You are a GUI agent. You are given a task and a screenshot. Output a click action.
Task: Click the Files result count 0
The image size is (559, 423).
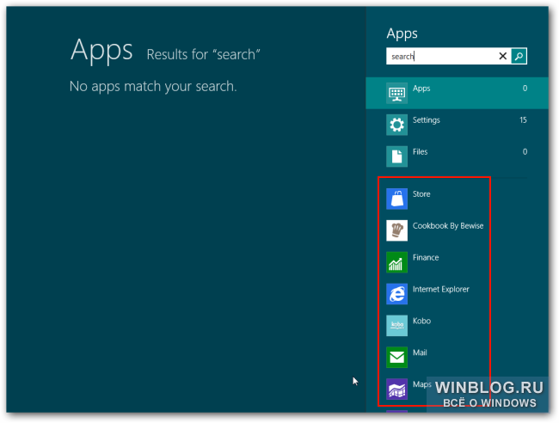(x=525, y=152)
